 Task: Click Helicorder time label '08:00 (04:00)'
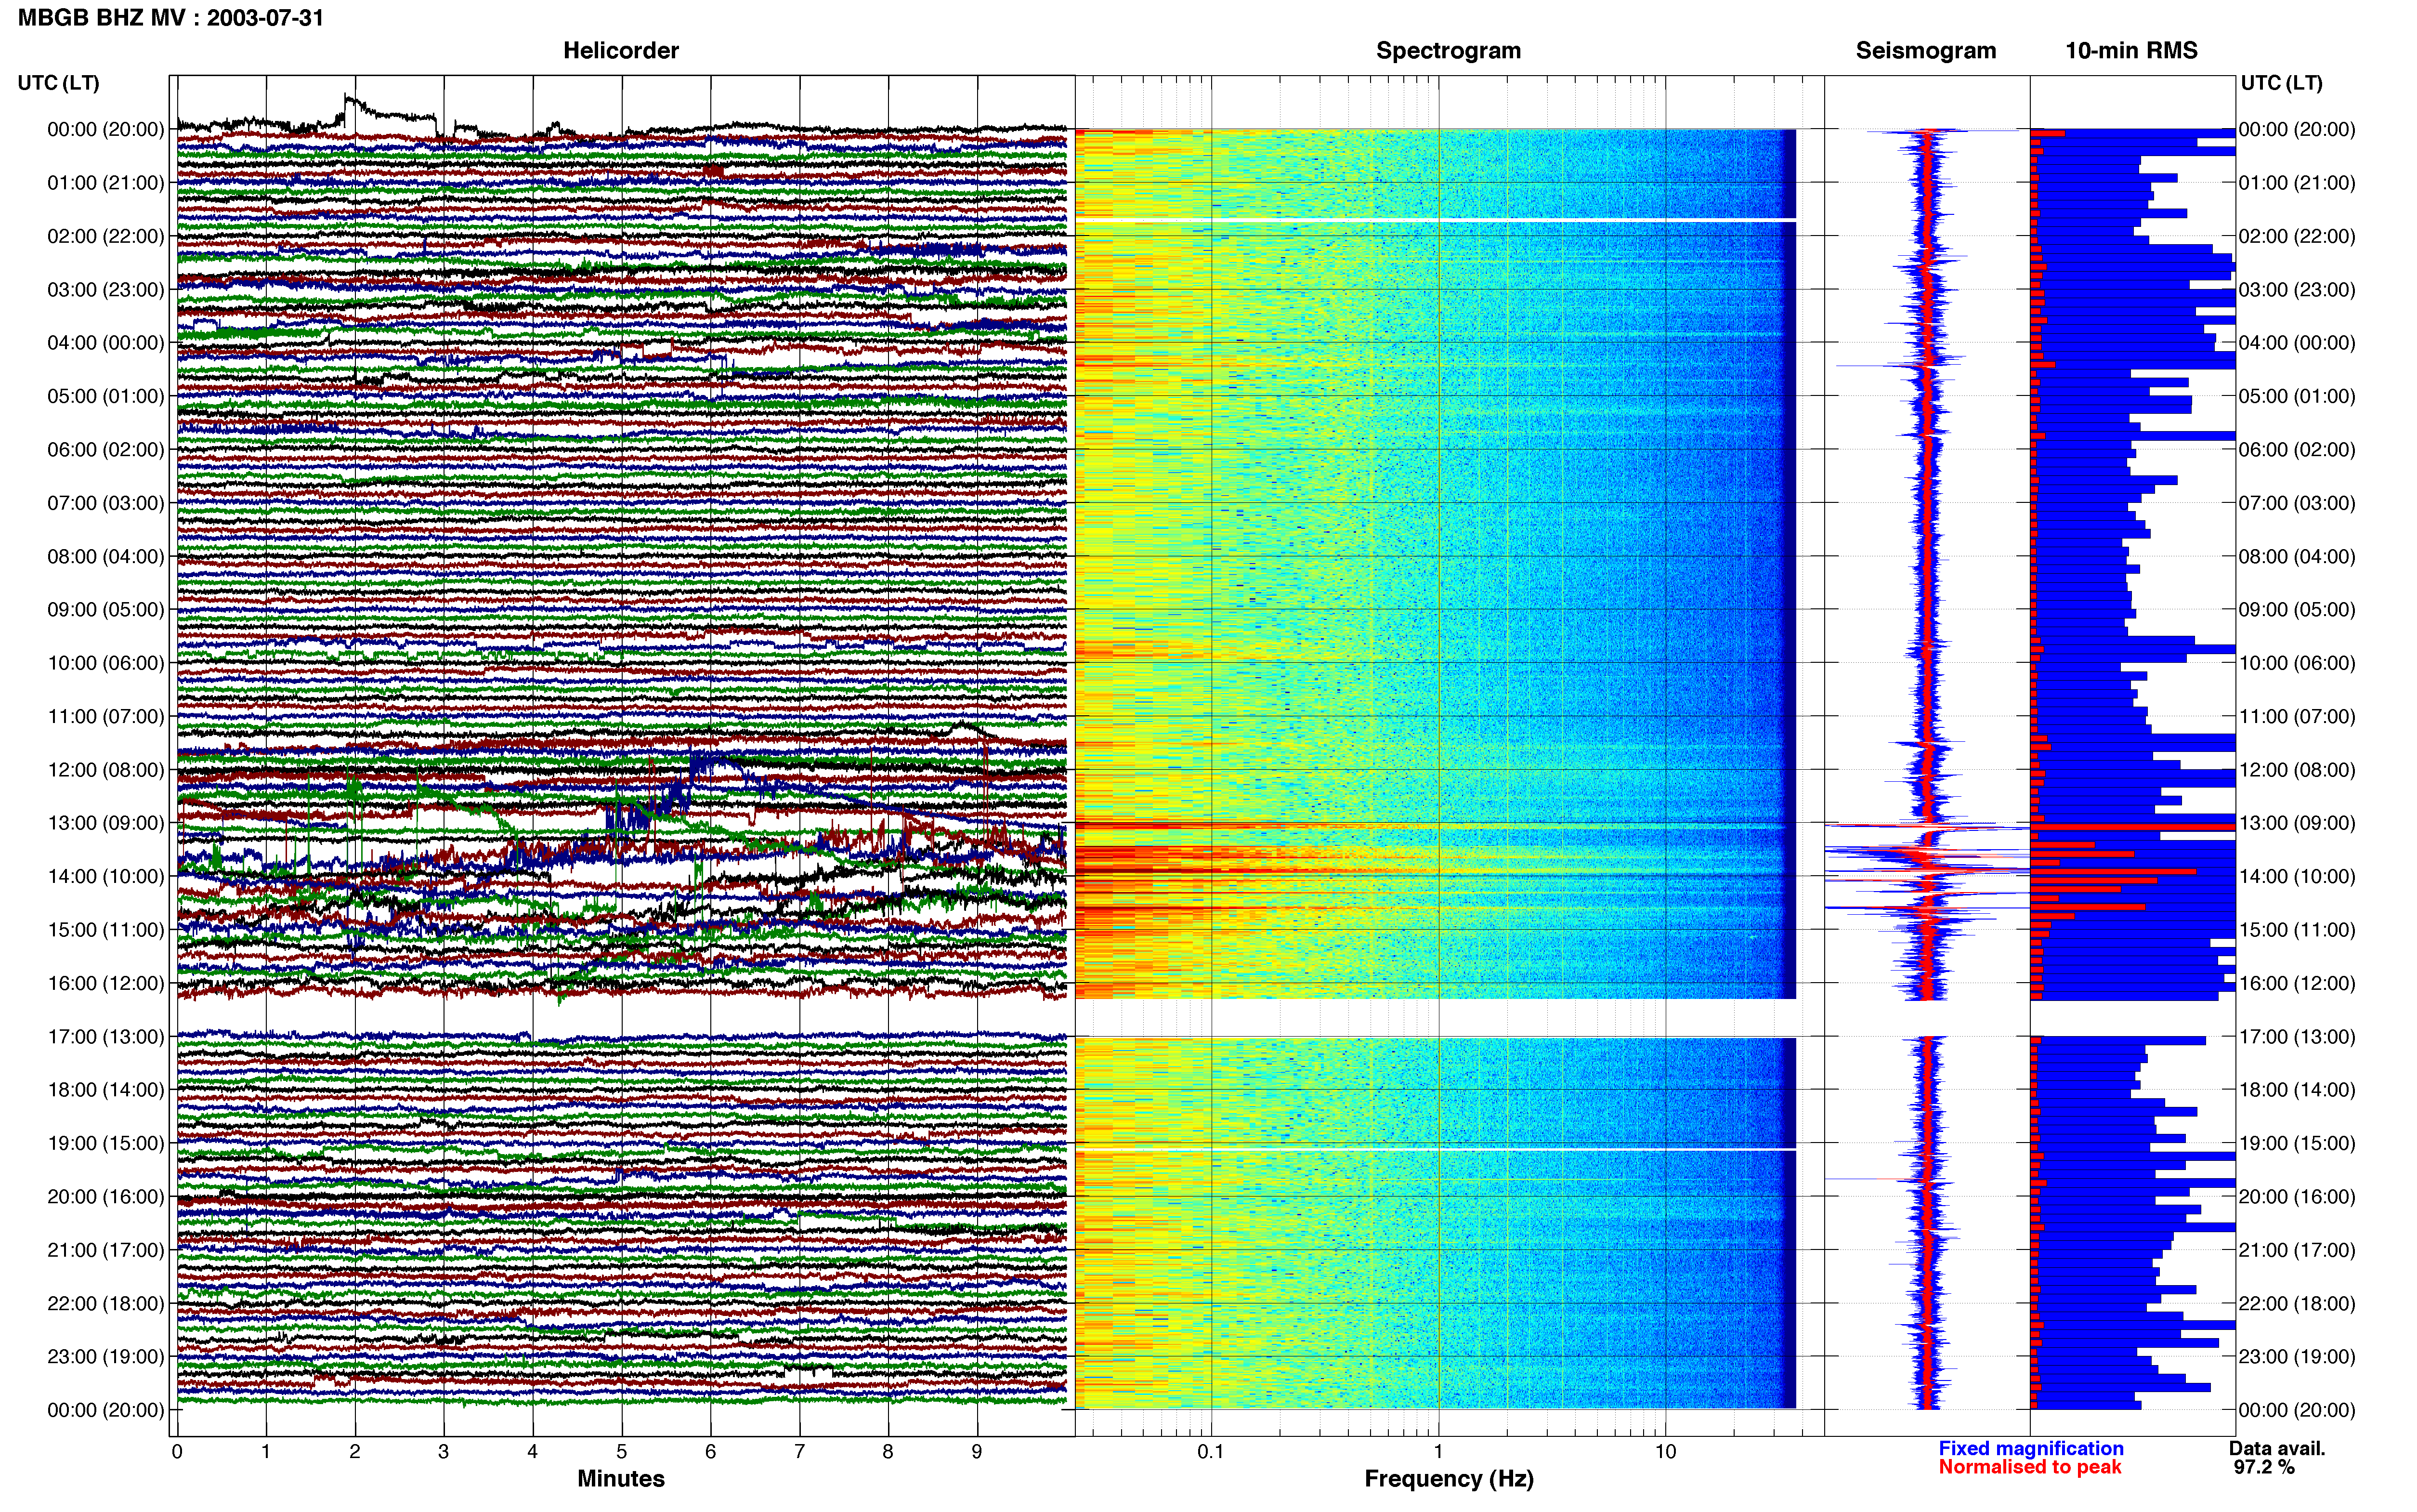[x=106, y=556]
